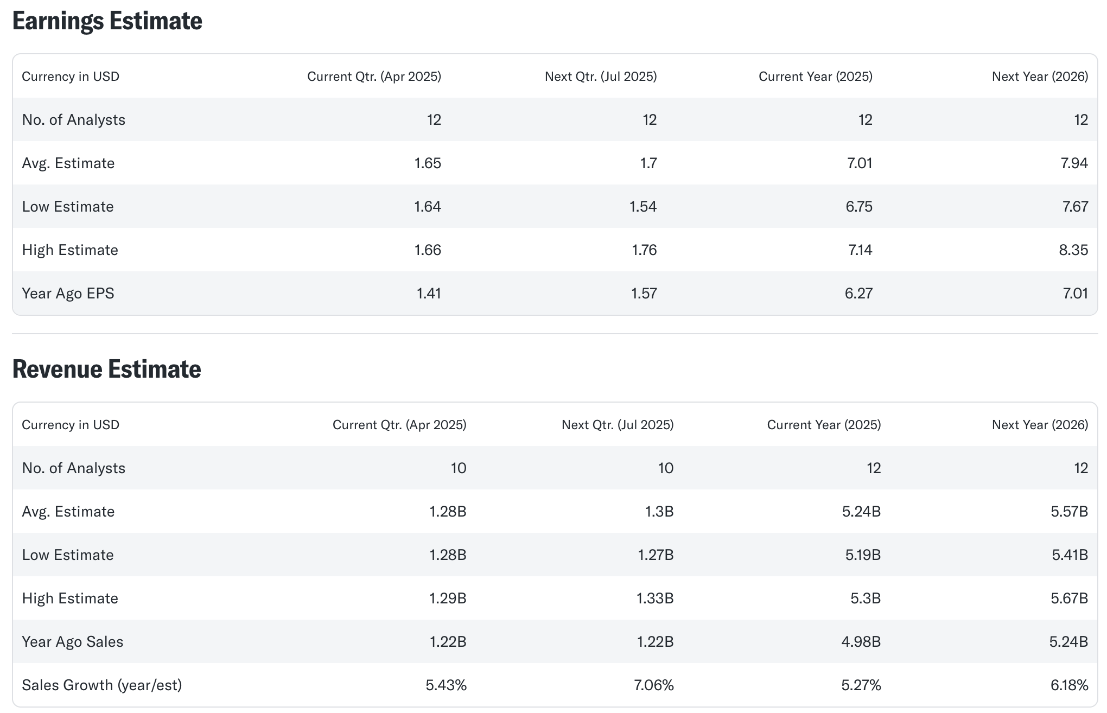Image resolution: width=1107 pixels, height=713 pixels.
Task: Select revenue High Estimate value 5.67B
Action: pos(1068,599)
